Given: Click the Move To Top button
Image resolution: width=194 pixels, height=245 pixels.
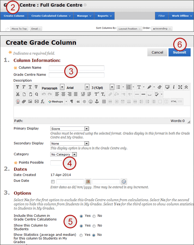Looking at the screenshot, I should [19, 29].
